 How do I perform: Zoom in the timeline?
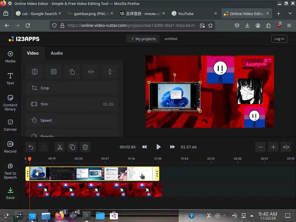pos(273,147)
